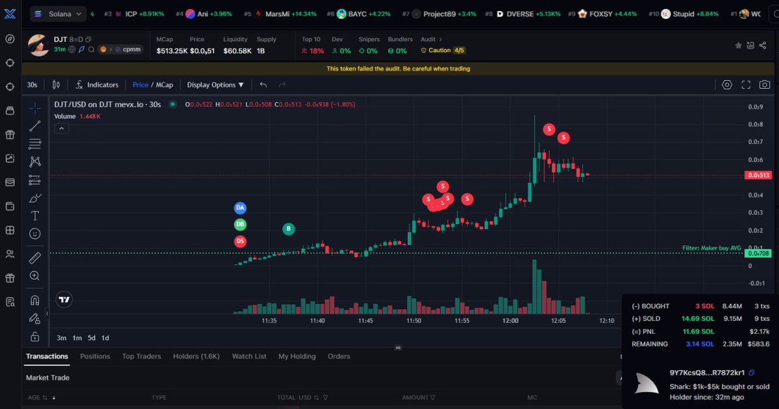Open the Holders (1.6K) tab
This screenshot has width=779, height=409.
[197, 356]
